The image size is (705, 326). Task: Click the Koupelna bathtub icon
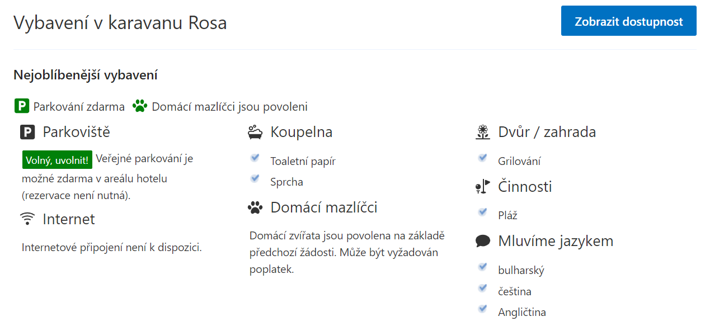coord(255,133)
